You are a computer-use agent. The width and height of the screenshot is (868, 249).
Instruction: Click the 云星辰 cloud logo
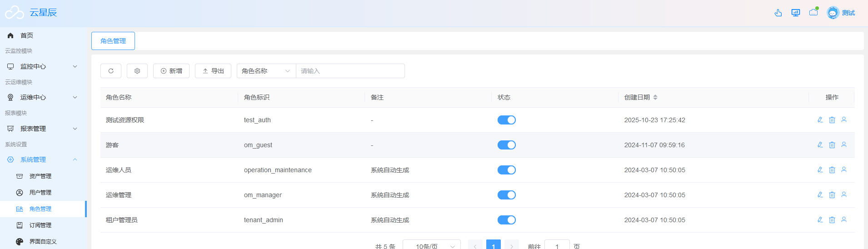click(15, 12)
